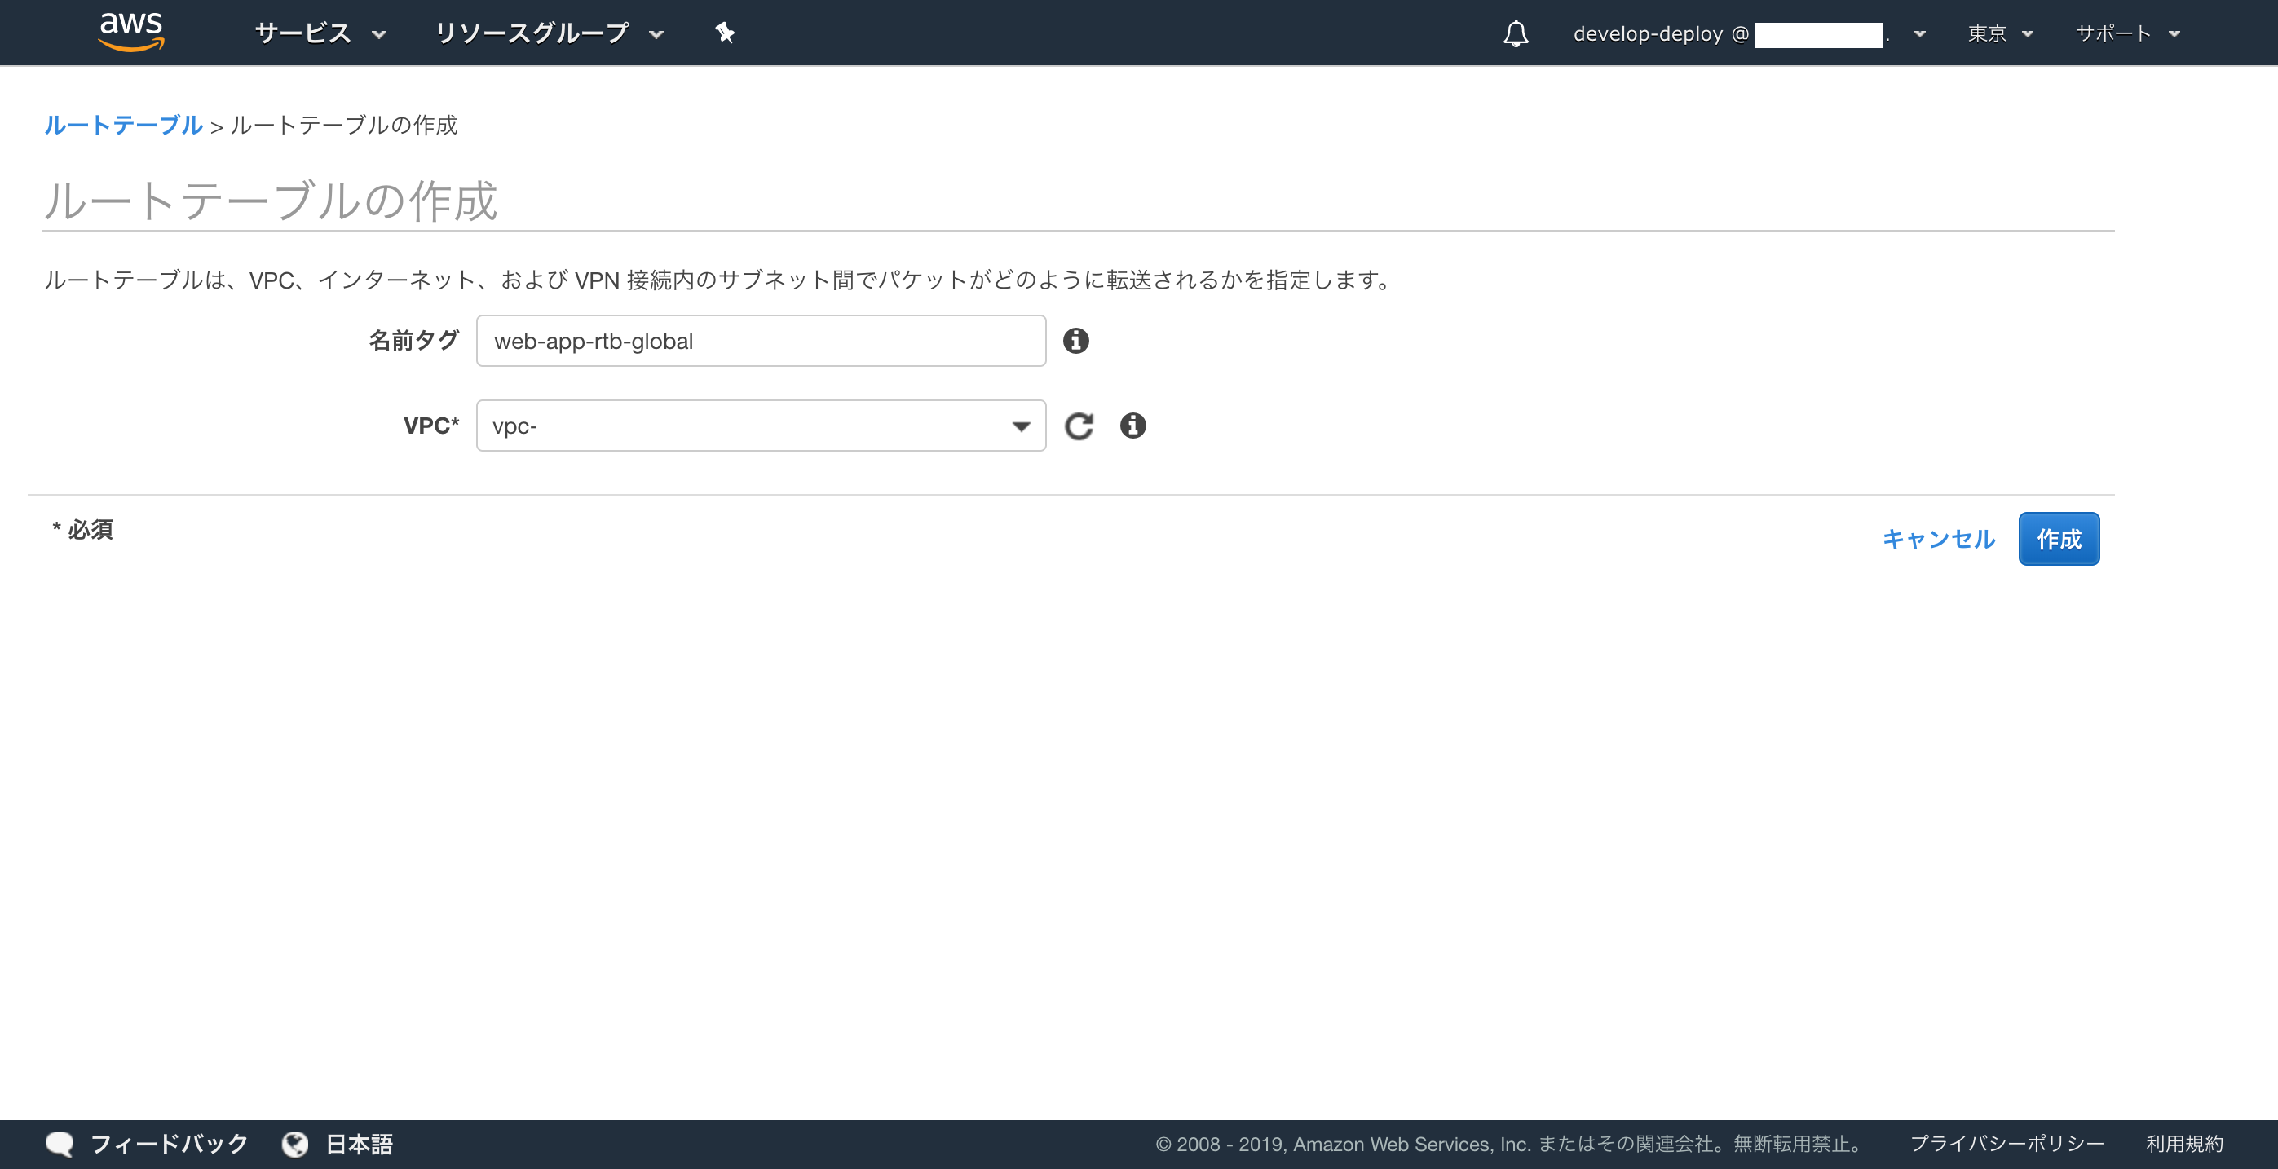The height and width of the screenshot is (1169, 2278).
Task: Open the notifications bell icon
Action: (x=1515, y=33)
